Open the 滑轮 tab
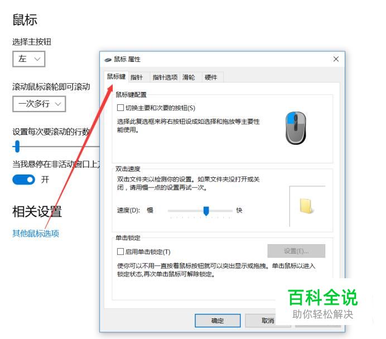 click(189, 78)
